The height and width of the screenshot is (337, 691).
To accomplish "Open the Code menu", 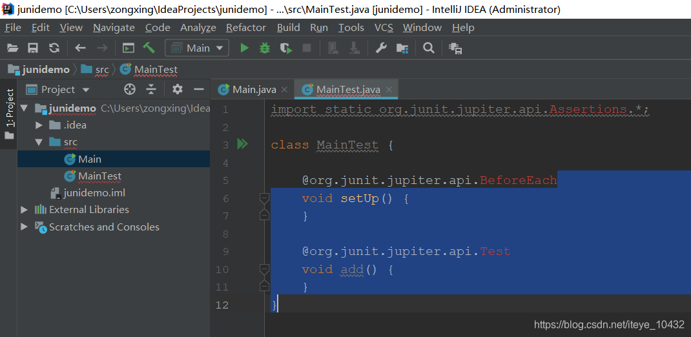I will tap(158, 28).
